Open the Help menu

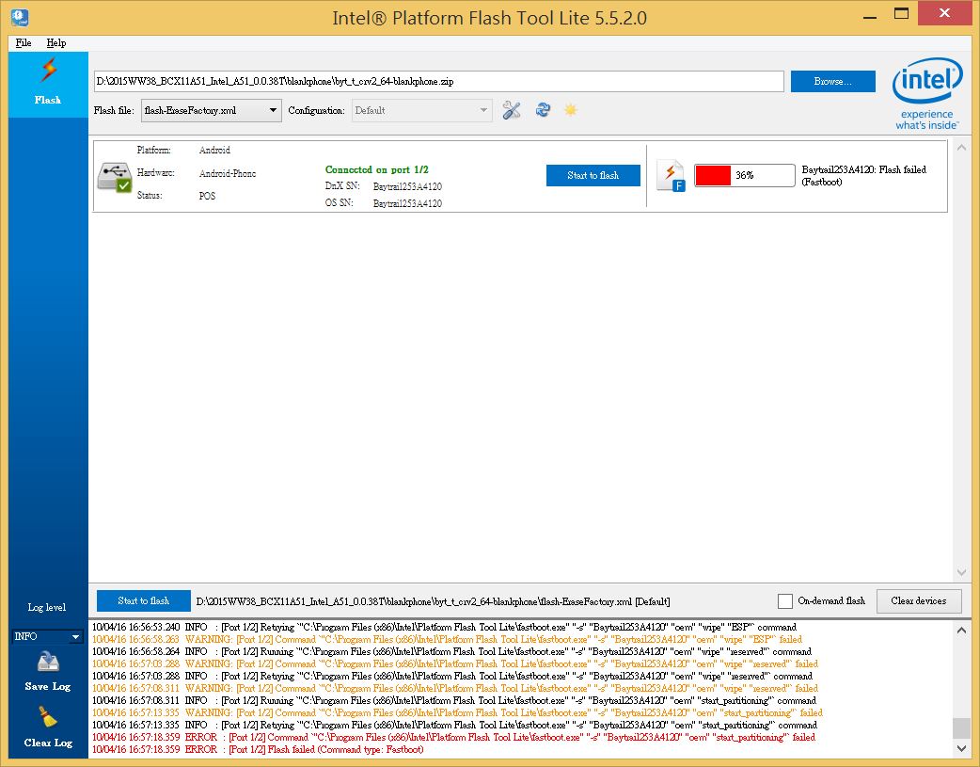[56, 42]
